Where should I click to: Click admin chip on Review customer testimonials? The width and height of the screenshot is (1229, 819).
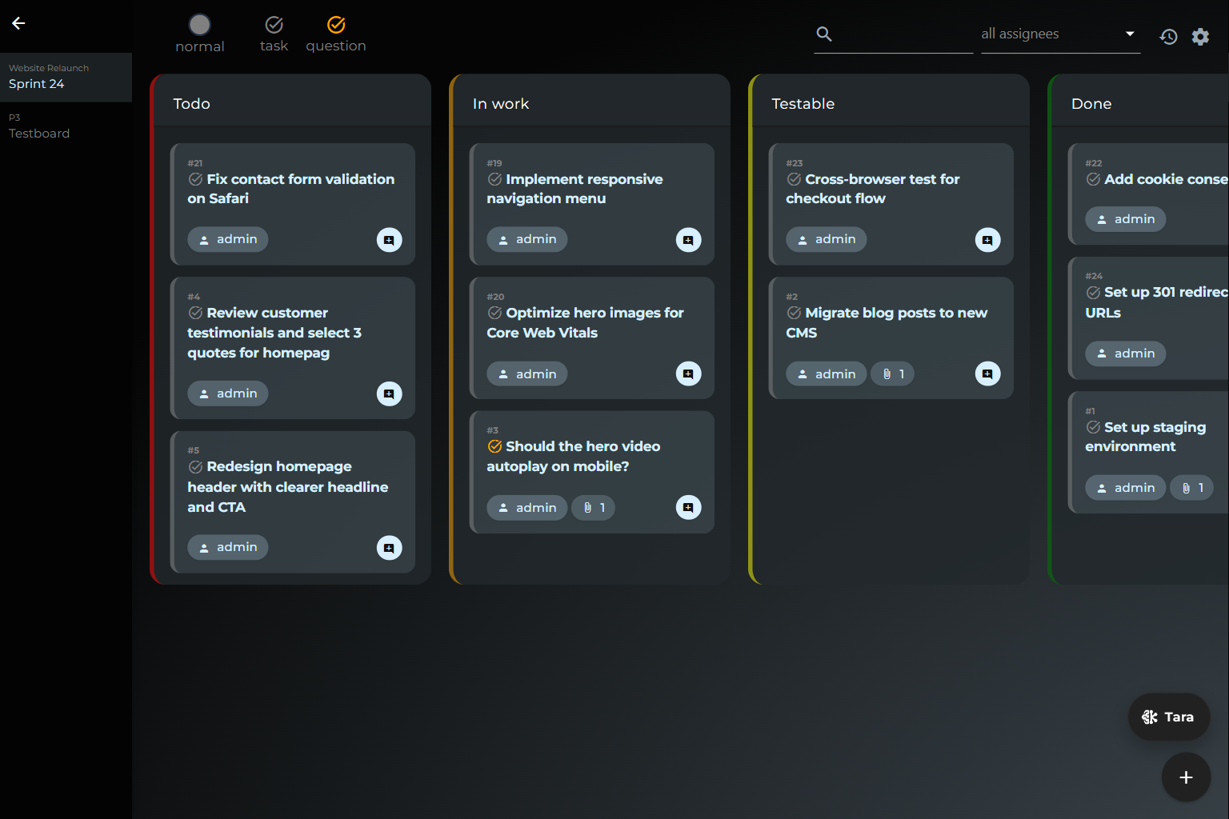(x=228, y=394)
